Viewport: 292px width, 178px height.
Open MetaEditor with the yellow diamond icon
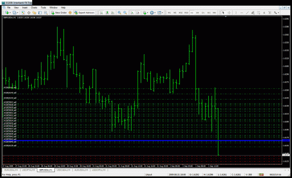pos(70,13)
